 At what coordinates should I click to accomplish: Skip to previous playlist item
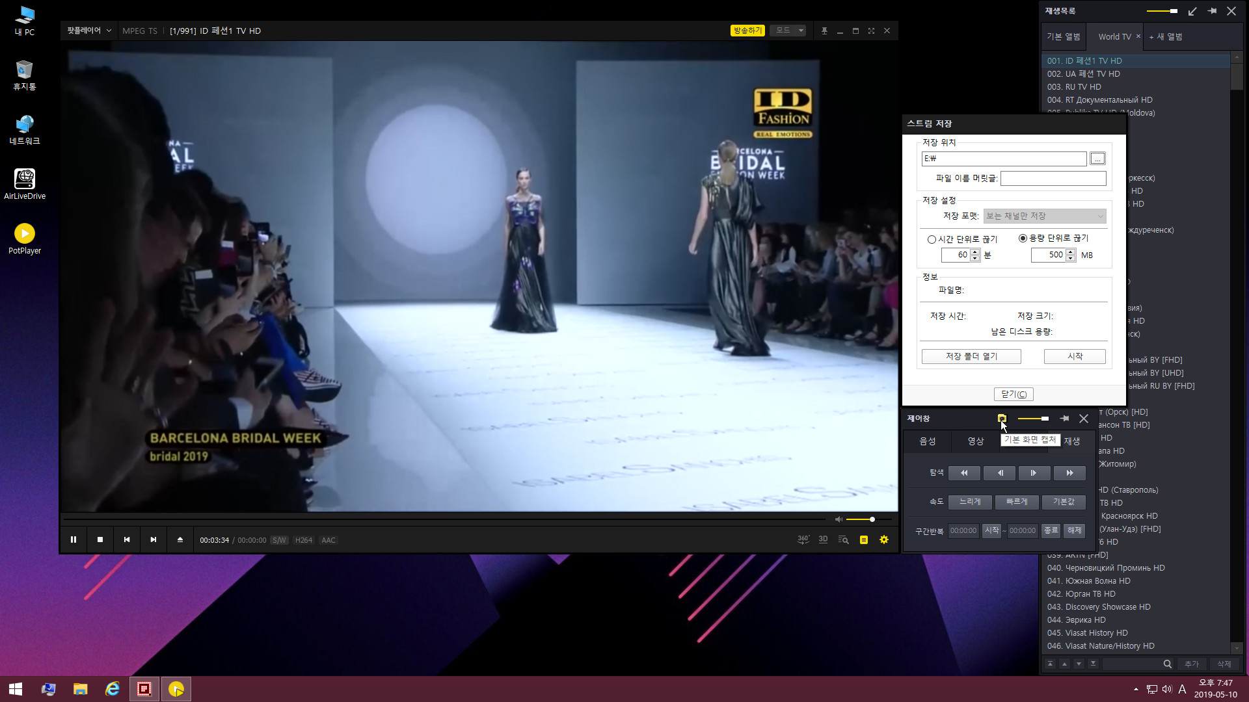(127, 539)
